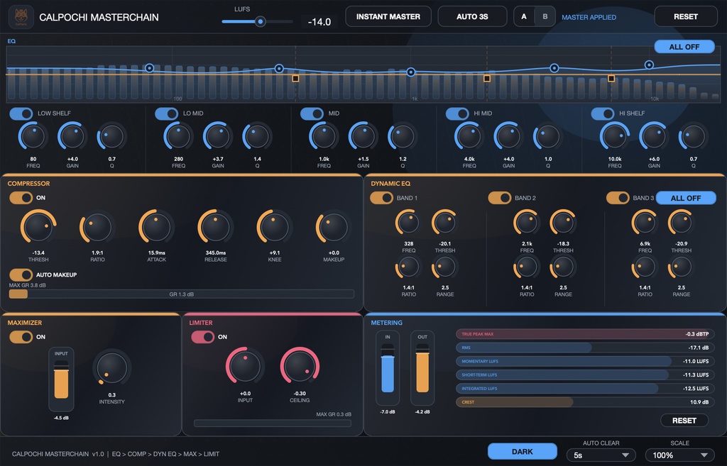Click the top RESET button

[x=685, y=17]
